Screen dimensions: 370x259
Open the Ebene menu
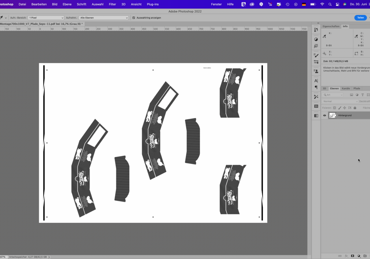pyautogui.click(x=67, y=4)
